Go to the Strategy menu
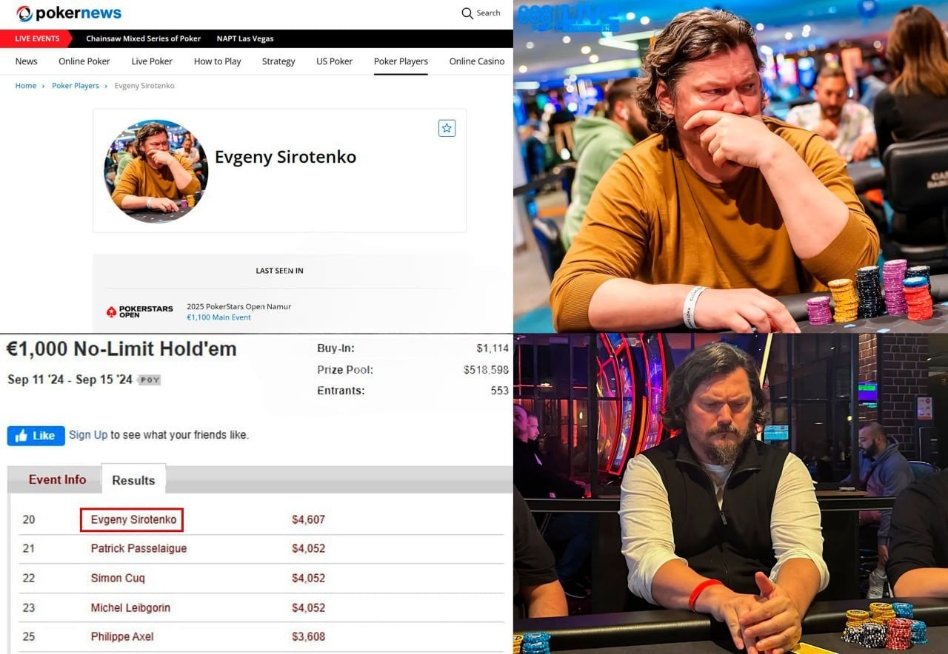Image resolution: width=948 pixels, height=654 pixels. tap(278, 61)
